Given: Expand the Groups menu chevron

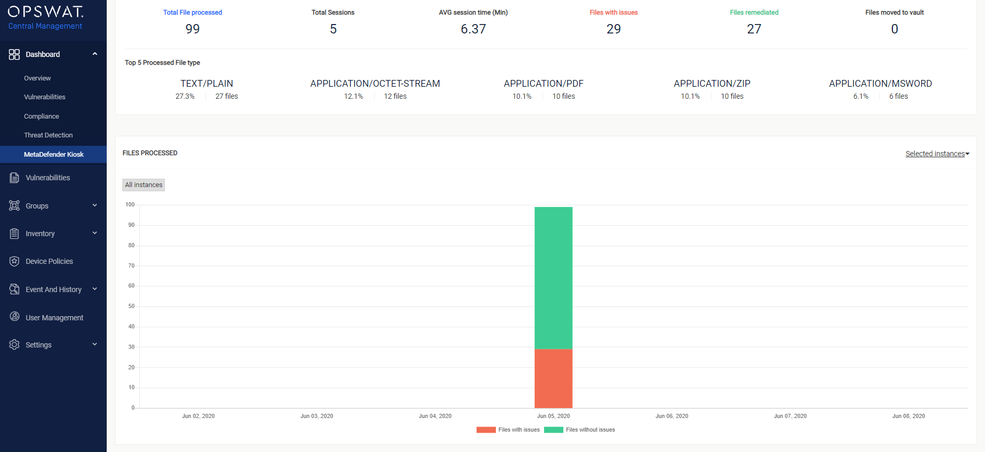Looking at the screenshot, I should pos(95,205).
